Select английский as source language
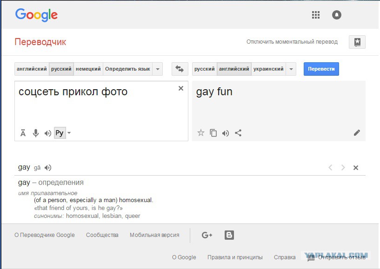The image size is (380, 269). coord(32,69)
